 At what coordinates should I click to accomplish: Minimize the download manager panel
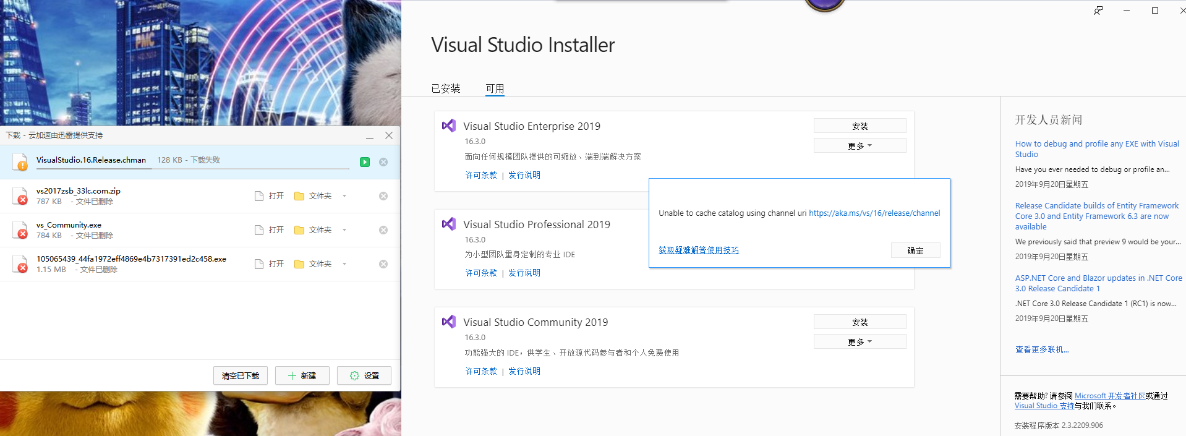tap(370, 135)
